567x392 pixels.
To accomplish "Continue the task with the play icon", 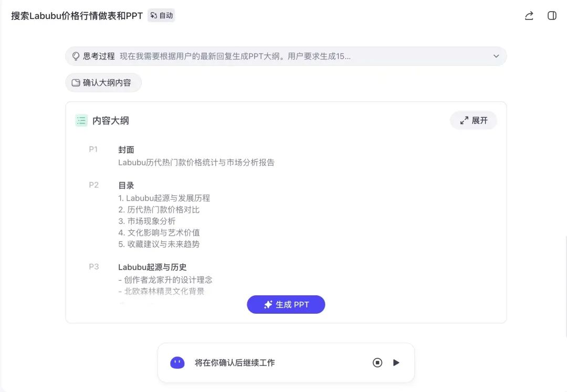I will click(396, 363).
